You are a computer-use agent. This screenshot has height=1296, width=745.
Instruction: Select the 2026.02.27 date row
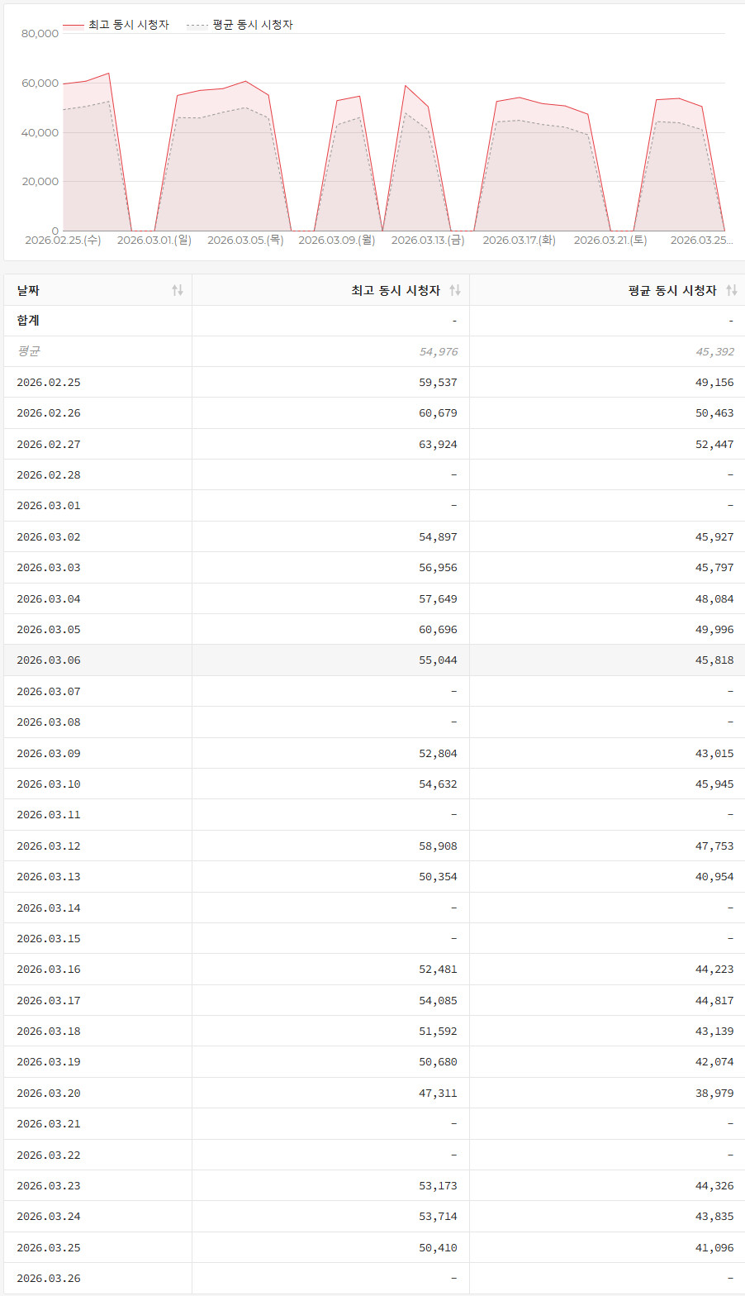[49, 444]
